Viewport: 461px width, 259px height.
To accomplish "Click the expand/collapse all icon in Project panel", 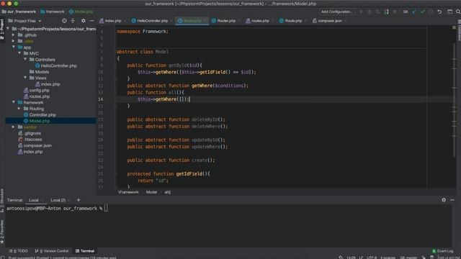I will pos(73,21).
